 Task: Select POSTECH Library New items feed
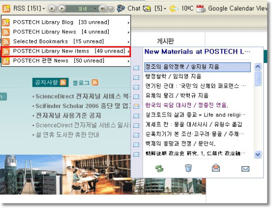65,51
